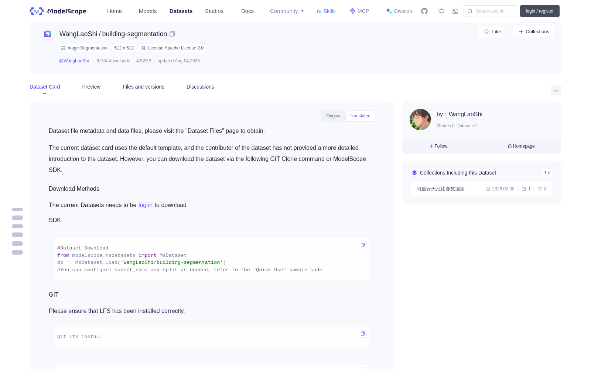The width and height of the screenshot is (591, 369).
Task: Open the Discussions tab
Action: pyautogui.click(x=200, y=87)
